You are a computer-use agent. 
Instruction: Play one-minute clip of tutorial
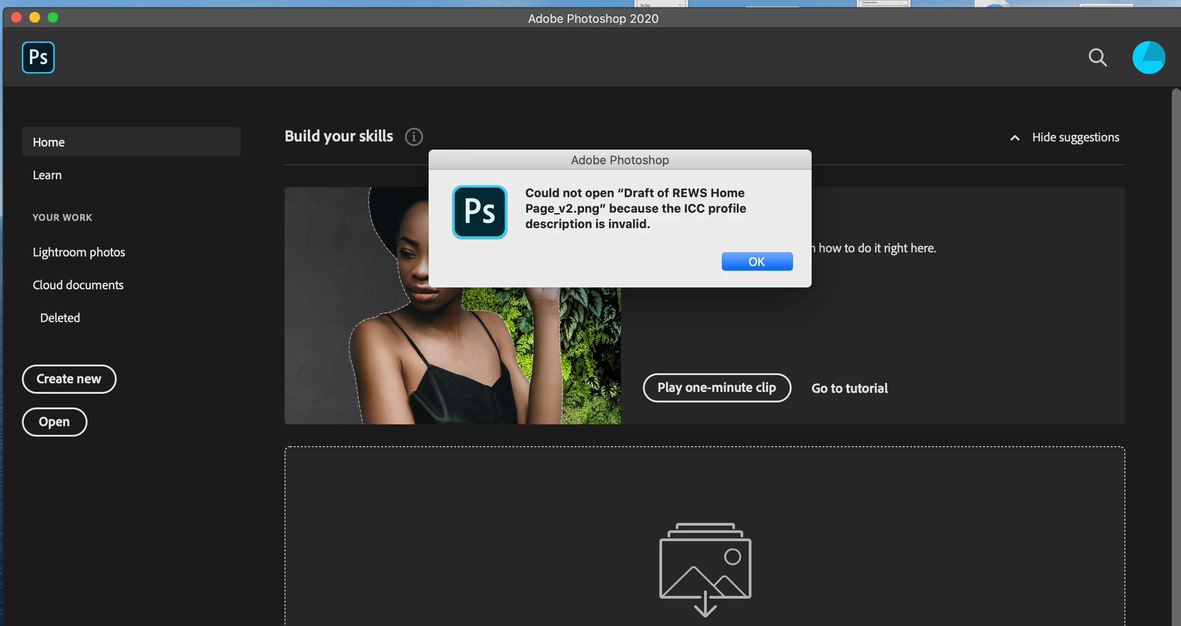click(716, 387)
